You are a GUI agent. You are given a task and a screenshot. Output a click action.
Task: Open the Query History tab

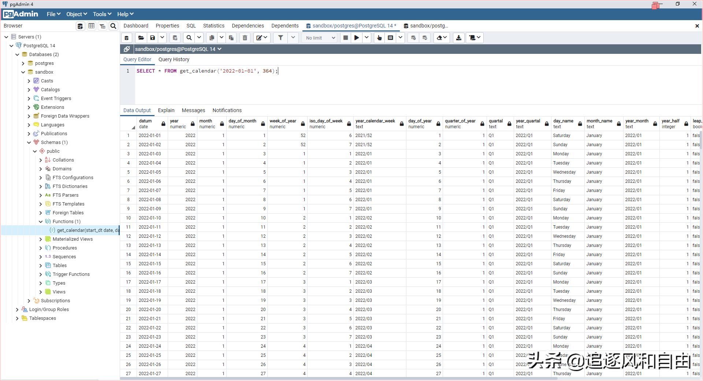[174, 59]
